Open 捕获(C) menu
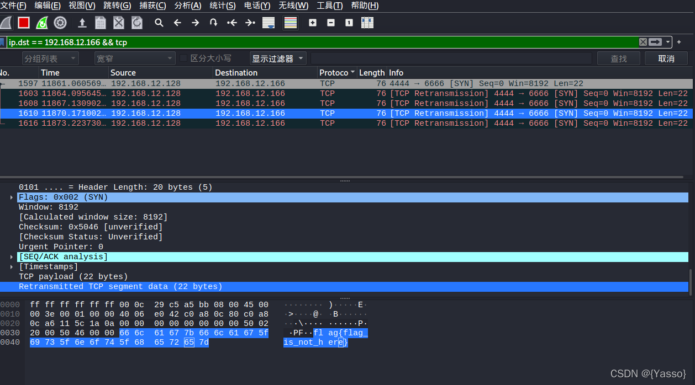The height and width of the screenshot is (385, 695). pyautogui.click(x=152, y=6)
